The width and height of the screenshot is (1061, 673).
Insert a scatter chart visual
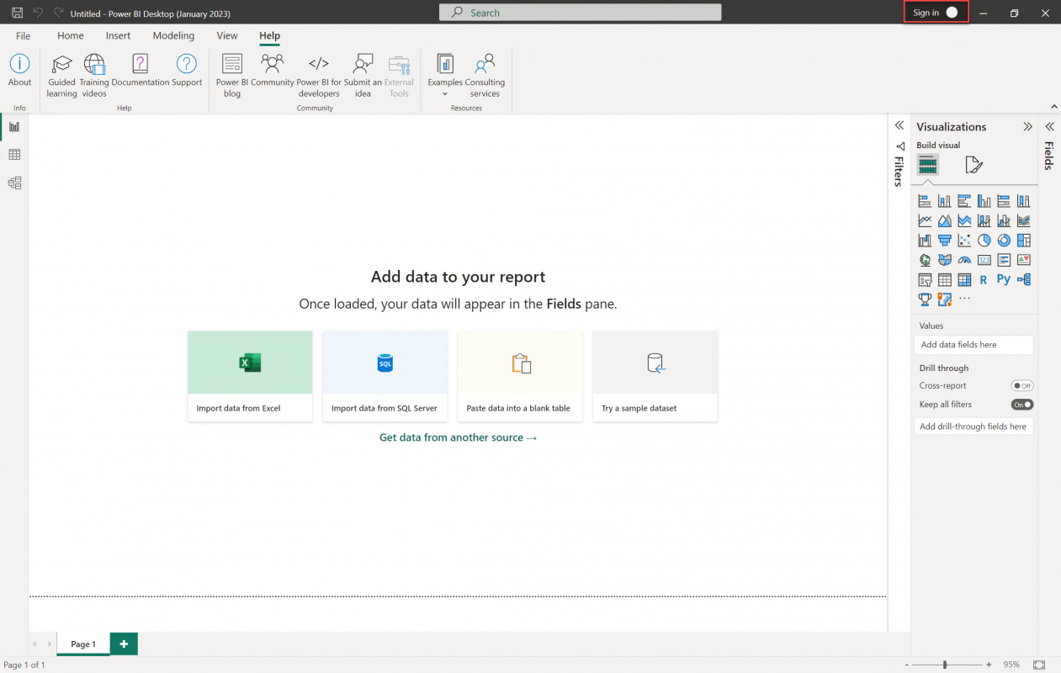click(964, 241)
